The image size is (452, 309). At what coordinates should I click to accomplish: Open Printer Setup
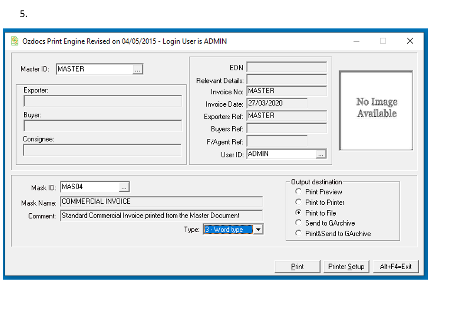(346, 267)
